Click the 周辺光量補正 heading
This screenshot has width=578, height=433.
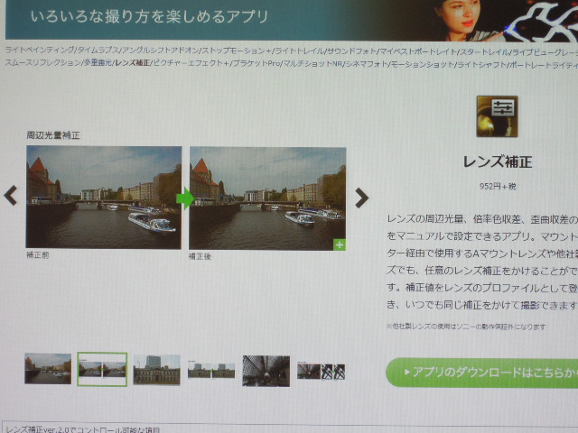pyautogui.click(x=53, y=135)
